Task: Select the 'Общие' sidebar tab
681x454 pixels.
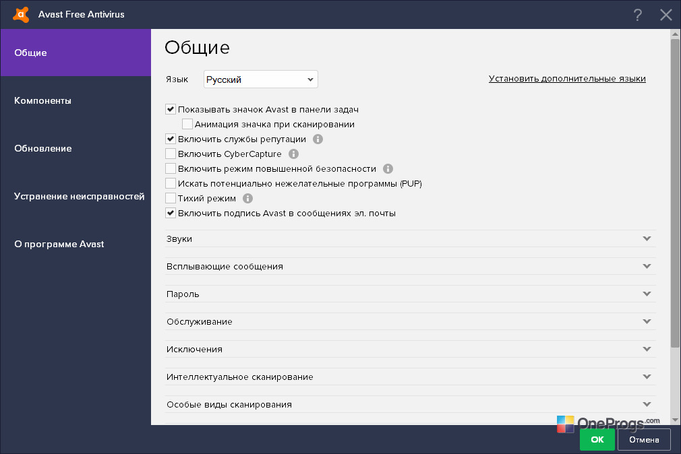Action: tap(76, 53)
